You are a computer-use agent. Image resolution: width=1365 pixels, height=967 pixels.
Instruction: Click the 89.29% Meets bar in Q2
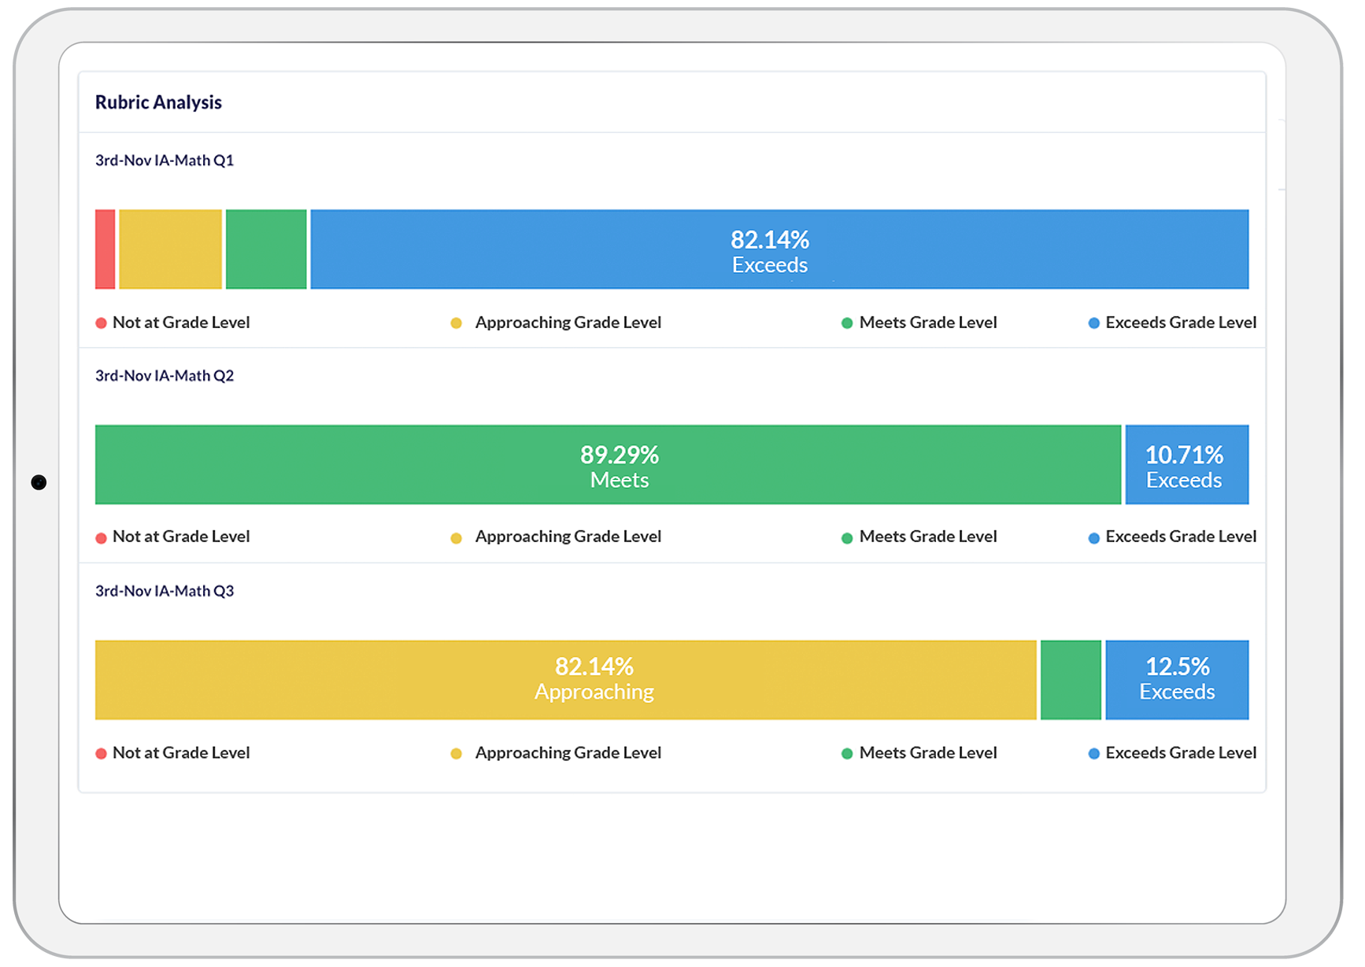tap(608, 464)
